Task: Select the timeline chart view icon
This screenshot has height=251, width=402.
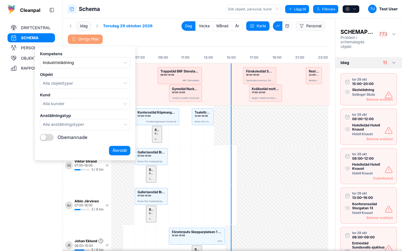Action: pyautogui.click(x=278, y=26)
